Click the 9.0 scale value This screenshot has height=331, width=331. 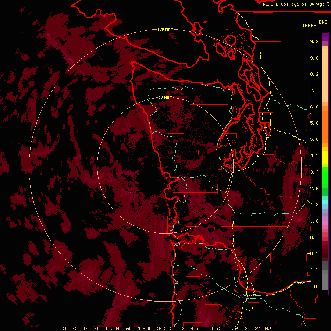tap(314, 58)
